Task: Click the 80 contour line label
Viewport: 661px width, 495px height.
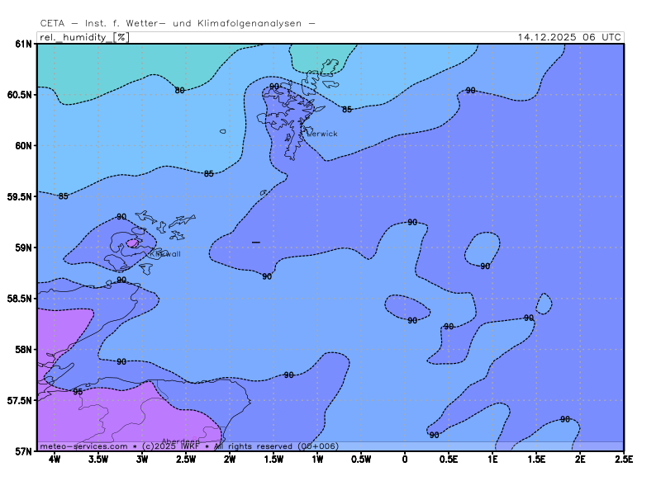Action: [x=179, y=90]
